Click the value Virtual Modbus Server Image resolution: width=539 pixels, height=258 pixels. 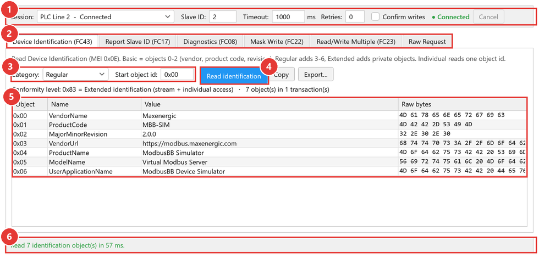[x=175, y=162]
